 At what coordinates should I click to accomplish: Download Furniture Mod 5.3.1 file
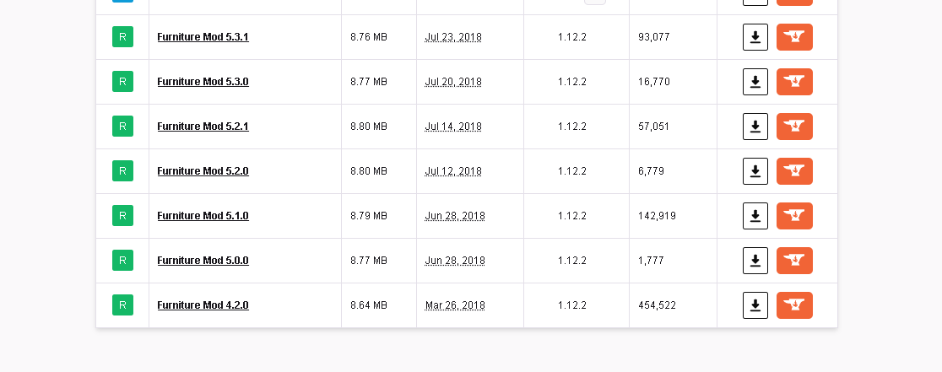755,37
